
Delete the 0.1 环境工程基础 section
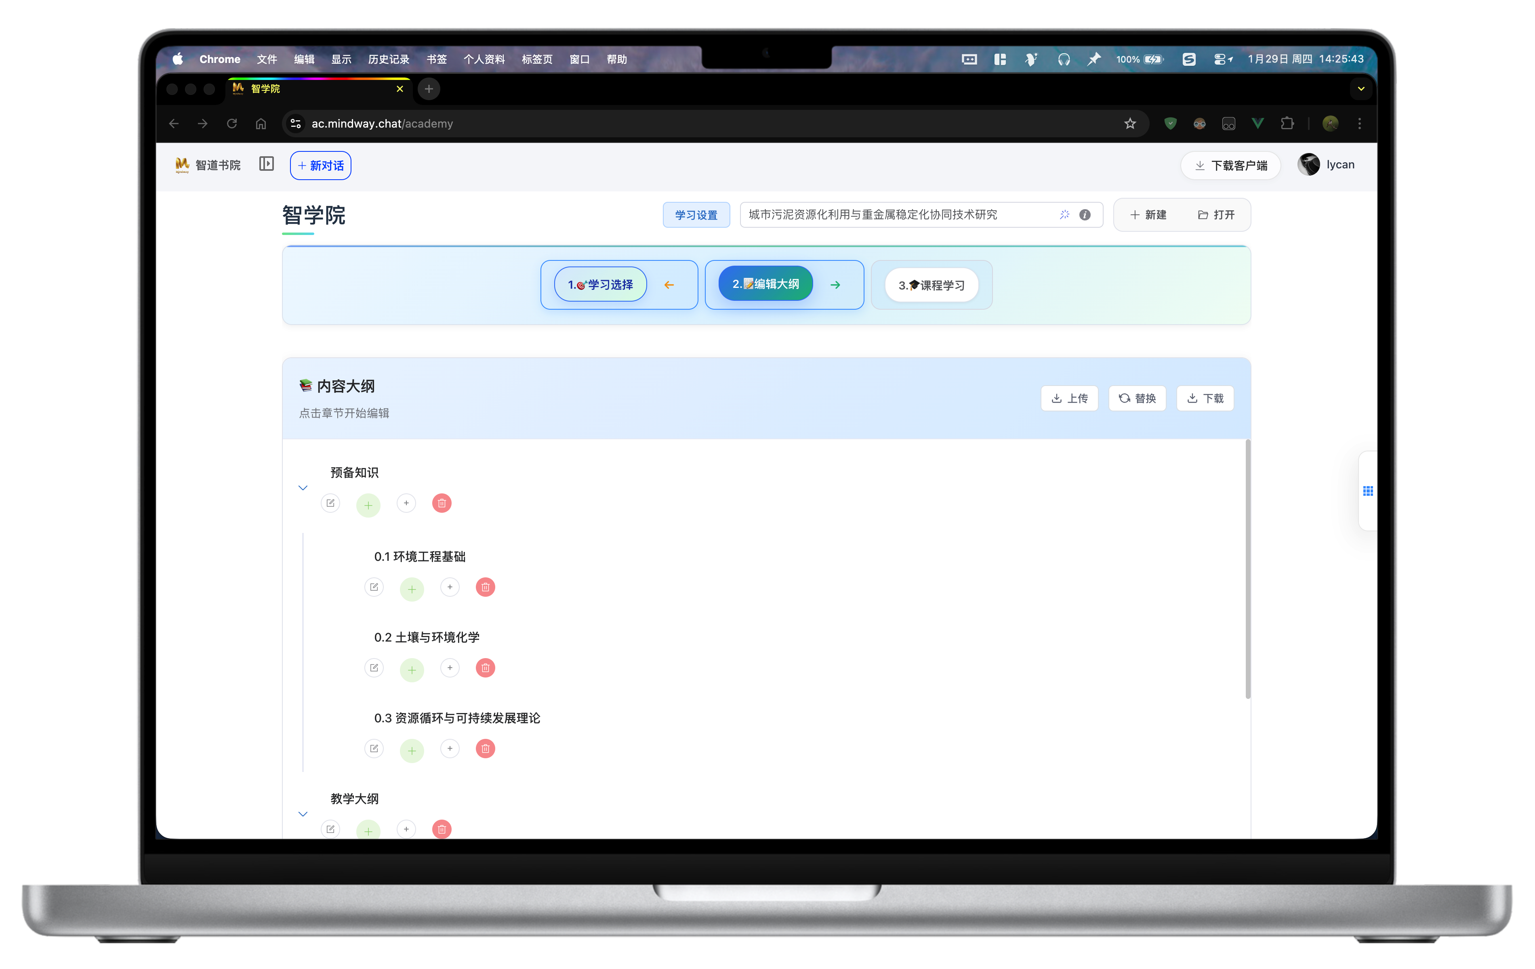(485, 587)
